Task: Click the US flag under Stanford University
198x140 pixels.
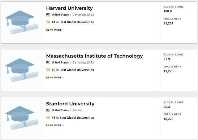Action: [48, 110]
